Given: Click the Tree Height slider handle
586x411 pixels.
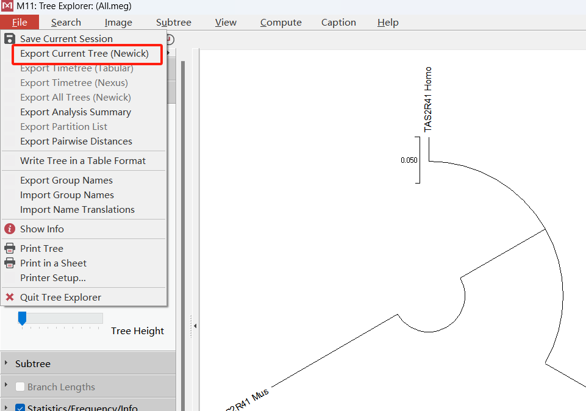Looking at the screenshot, I should tap(22, 318).
